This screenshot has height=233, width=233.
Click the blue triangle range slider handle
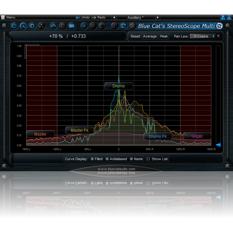tap(218, 145)
